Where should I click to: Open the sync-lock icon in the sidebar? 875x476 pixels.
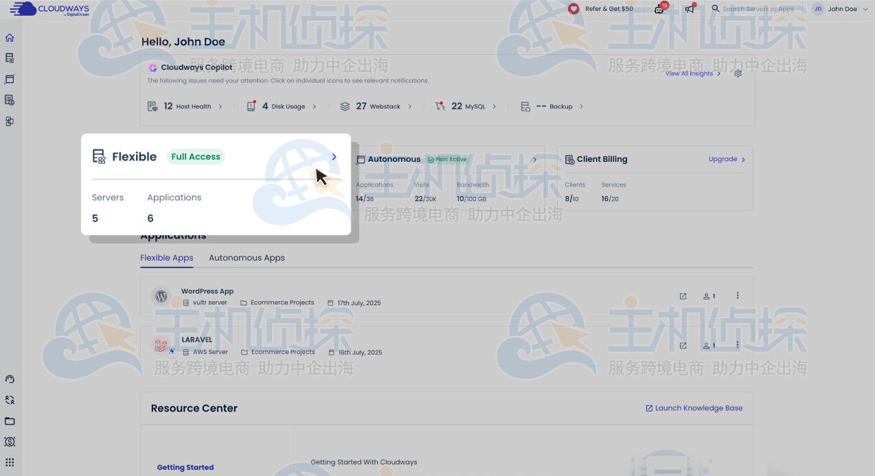10,400
